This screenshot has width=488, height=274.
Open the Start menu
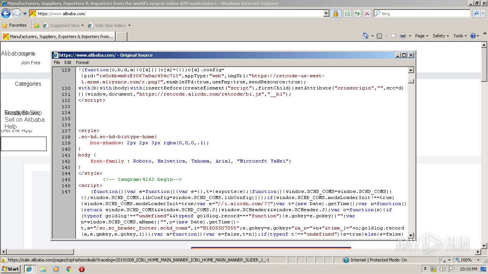tap(11, 269)
